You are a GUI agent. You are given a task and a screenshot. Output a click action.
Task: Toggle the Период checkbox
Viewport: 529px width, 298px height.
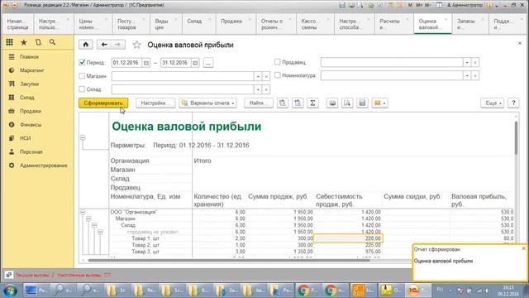82,63
